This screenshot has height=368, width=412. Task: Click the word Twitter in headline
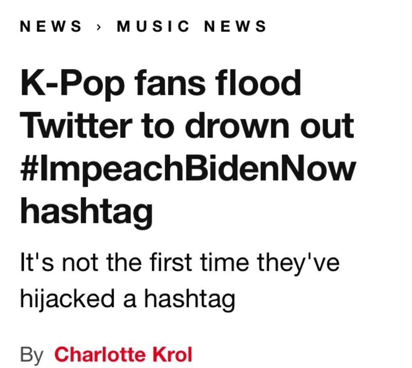[76, 125]
